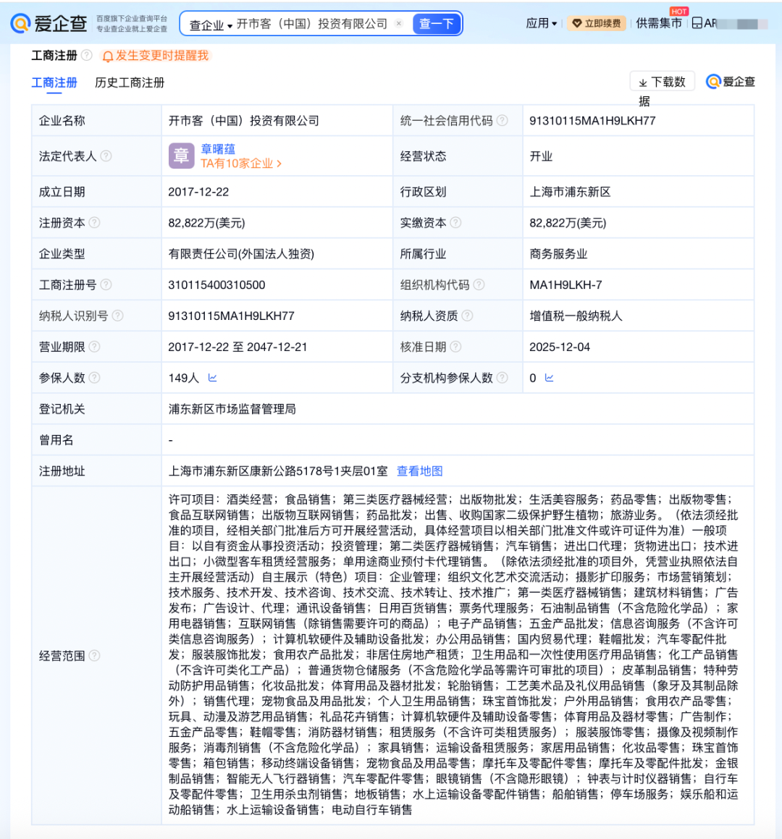
Task: Select the 工商注册 tab
Action: click(x=54, y=83)
